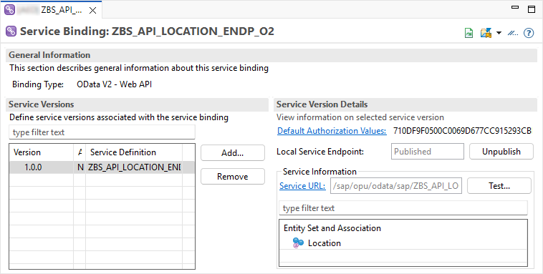Click the Published status field
The height and width of the screenshot is (274, 543).
[x=428, y=152]
